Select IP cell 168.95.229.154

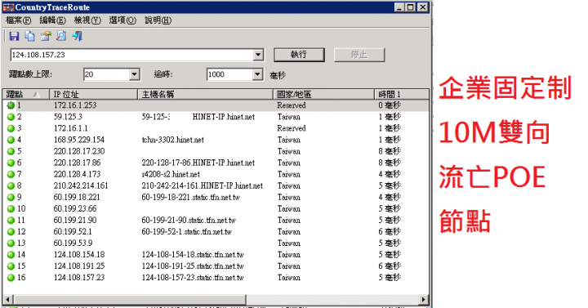tap(79, 140)
